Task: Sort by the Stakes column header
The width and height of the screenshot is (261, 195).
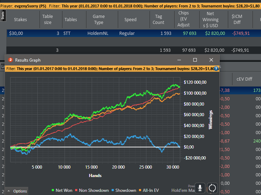Action: tap(21, 20)
